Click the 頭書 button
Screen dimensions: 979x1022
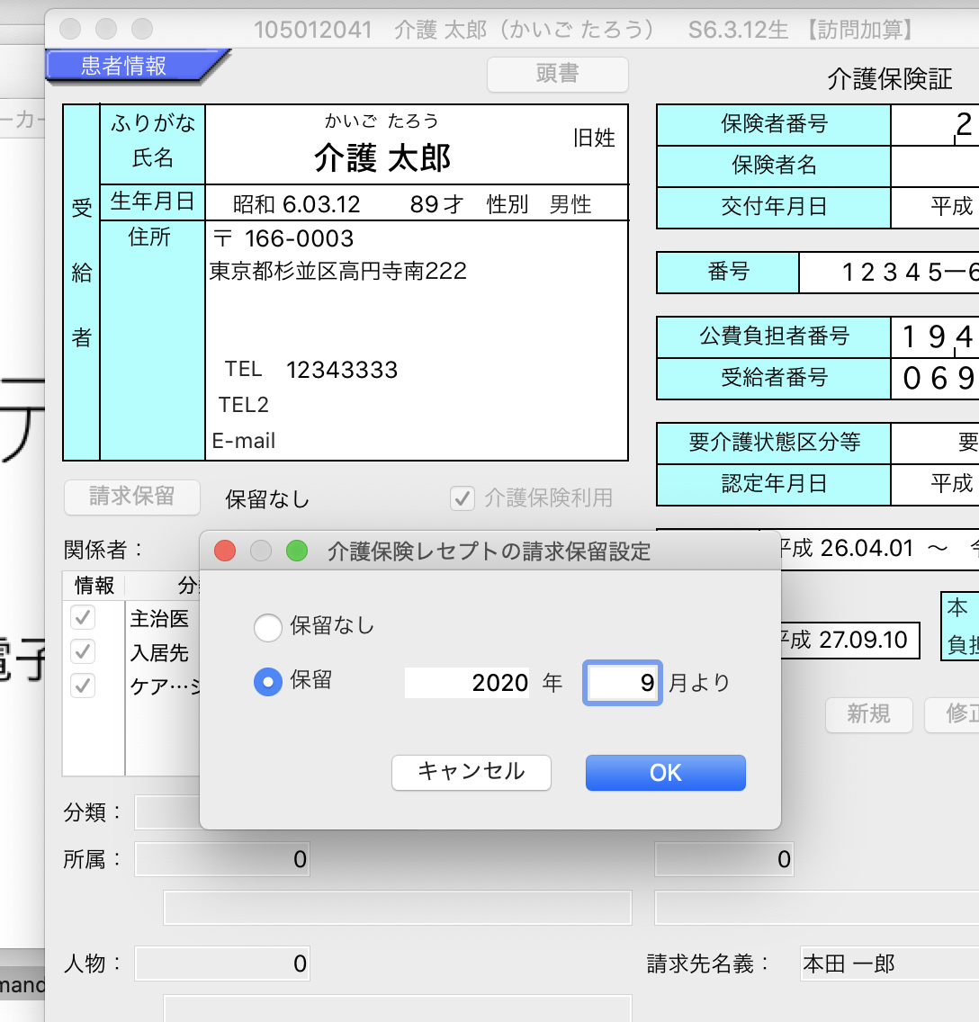tap(557, 74)
